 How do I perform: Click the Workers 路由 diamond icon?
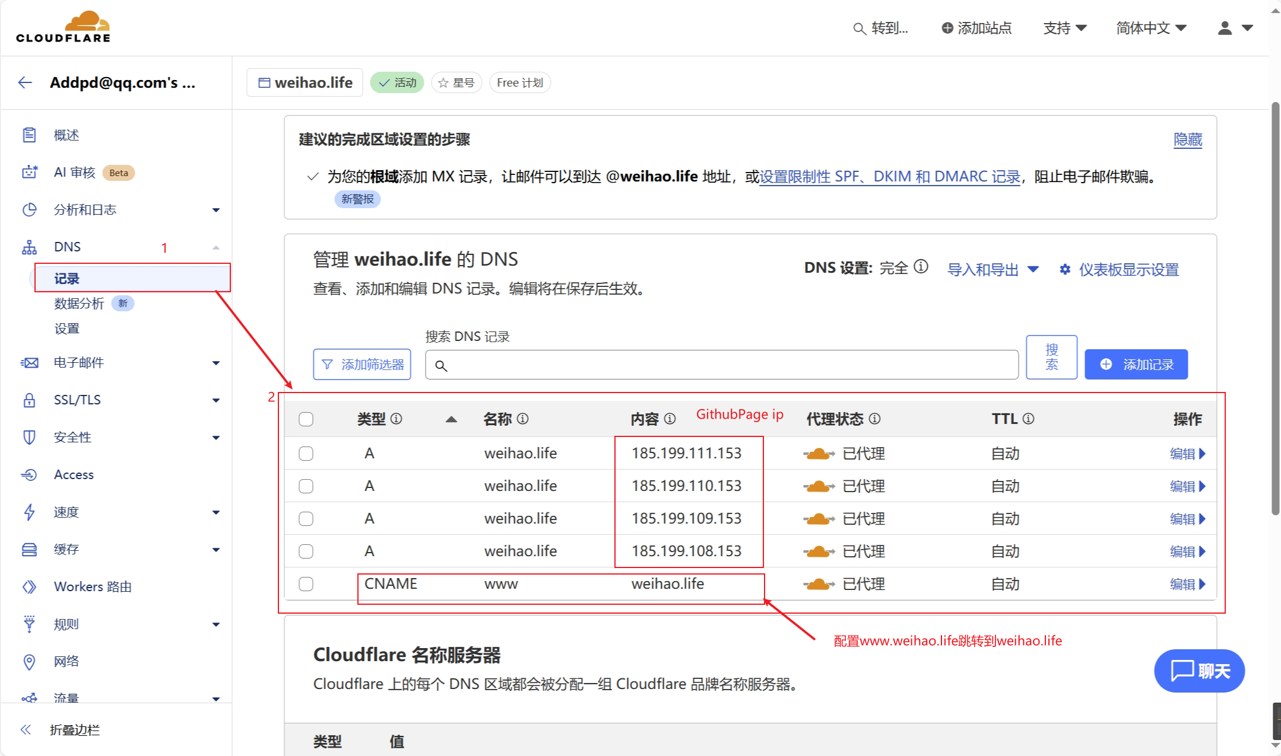pos(29,587)
